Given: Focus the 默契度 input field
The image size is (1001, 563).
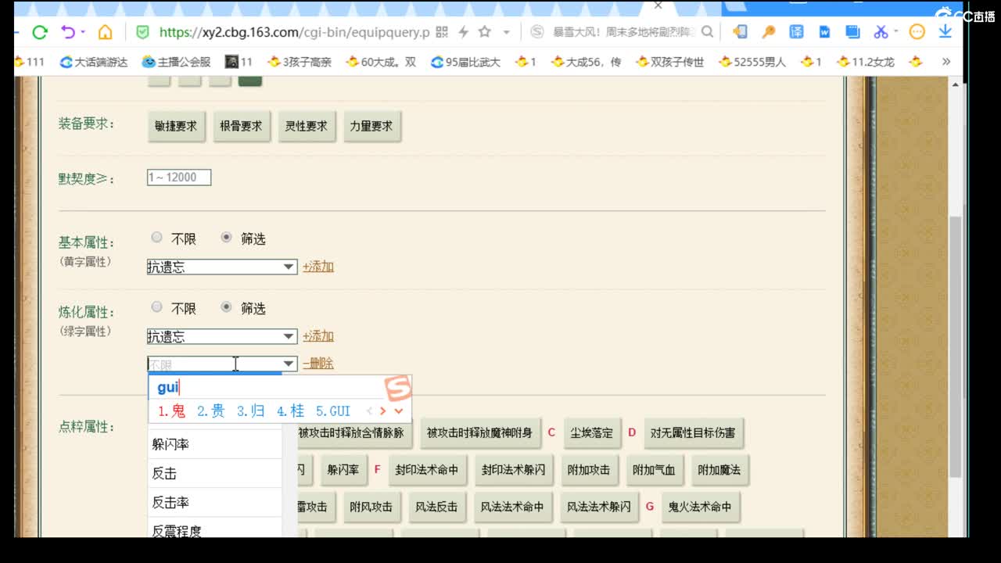Looking at the screenshot, I should point(179,178).
